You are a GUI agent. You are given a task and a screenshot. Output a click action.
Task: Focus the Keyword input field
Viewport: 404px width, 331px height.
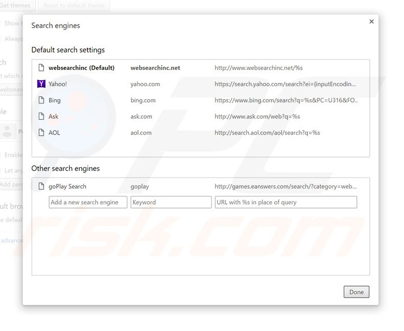pyautogui.click(x=171, y=202)
